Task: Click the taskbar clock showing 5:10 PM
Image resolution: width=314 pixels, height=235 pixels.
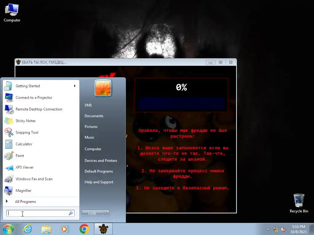Action: [298, 229]
